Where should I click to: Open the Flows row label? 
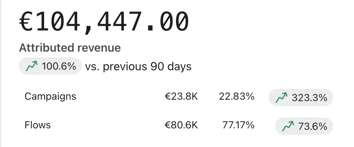(x=37, y=125)
